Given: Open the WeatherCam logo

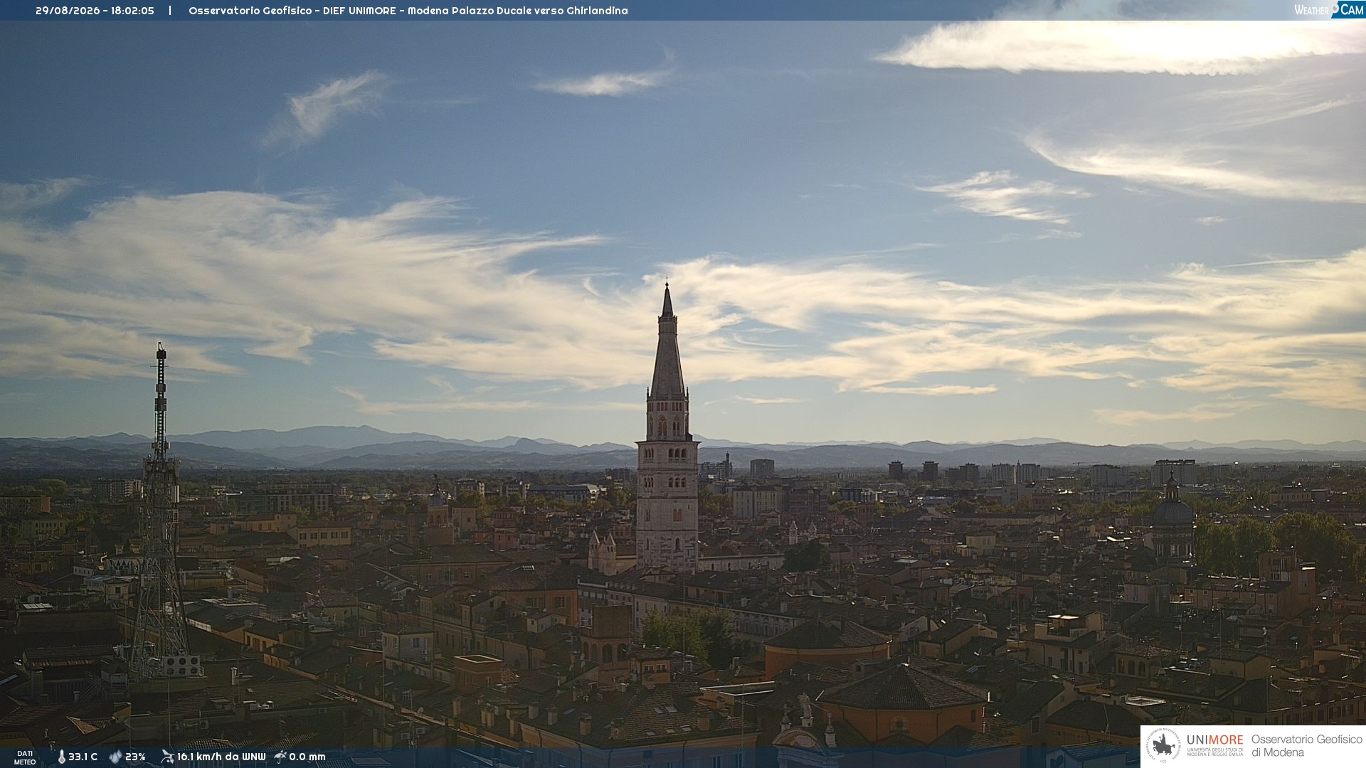Looking at the screenshot, I should coord(1328,10).
